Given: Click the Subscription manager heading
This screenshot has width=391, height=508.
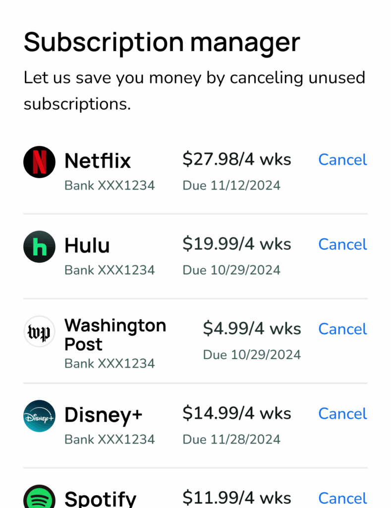Looking at the screenshot, I should tap(162, 42).
